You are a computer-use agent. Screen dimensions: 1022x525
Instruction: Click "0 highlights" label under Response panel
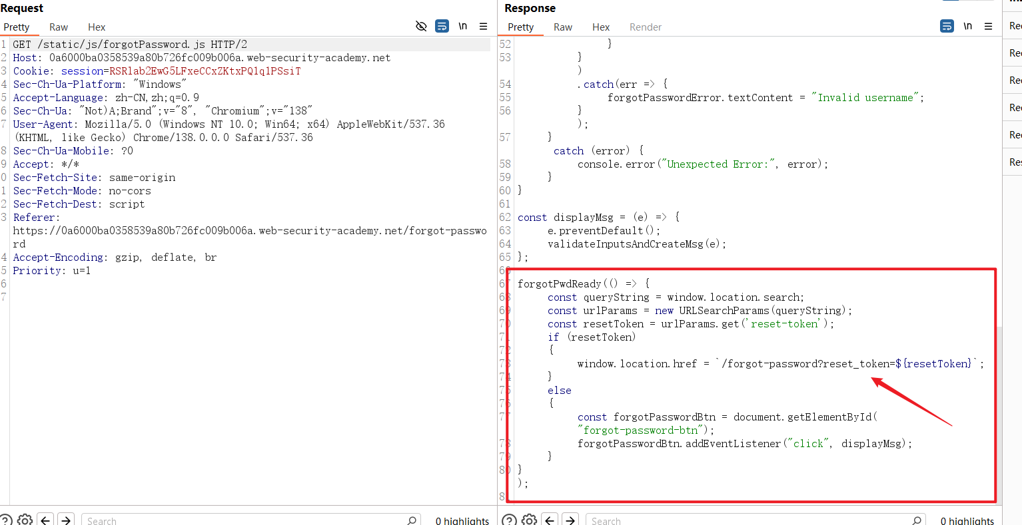coord(967,521)
